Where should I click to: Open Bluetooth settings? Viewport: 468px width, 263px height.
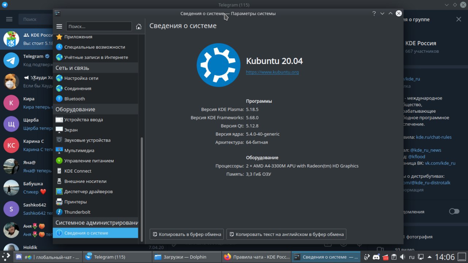[96, 99]
